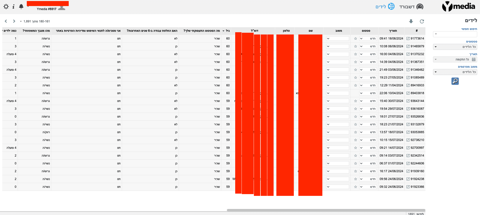
Task: Click the Ymedia #5517 account label
Action: click(x=46, y=9)
